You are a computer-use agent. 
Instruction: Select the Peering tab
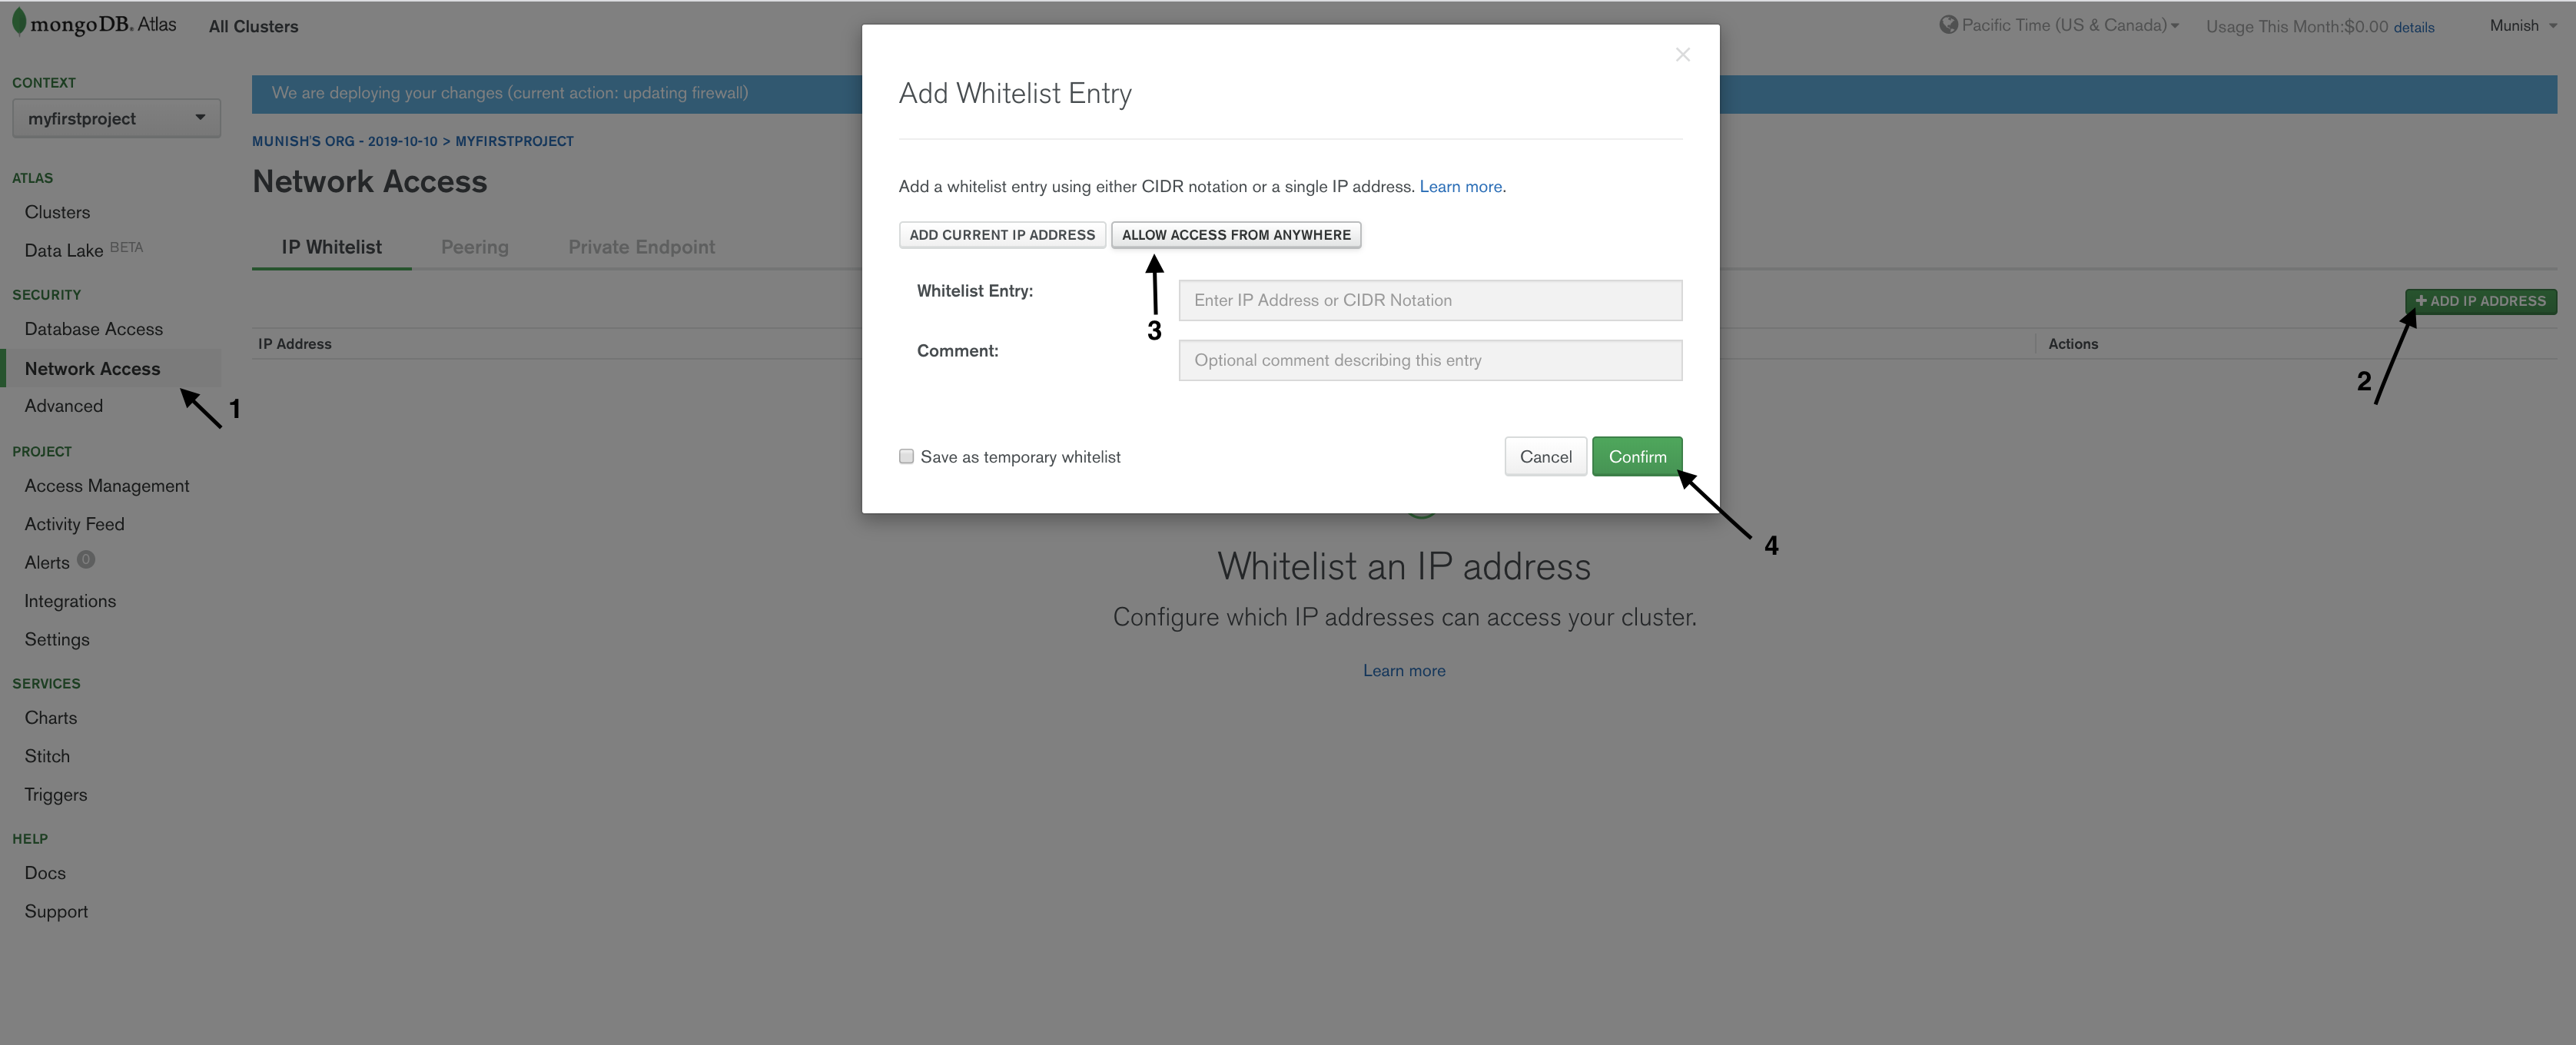(472, 247)
